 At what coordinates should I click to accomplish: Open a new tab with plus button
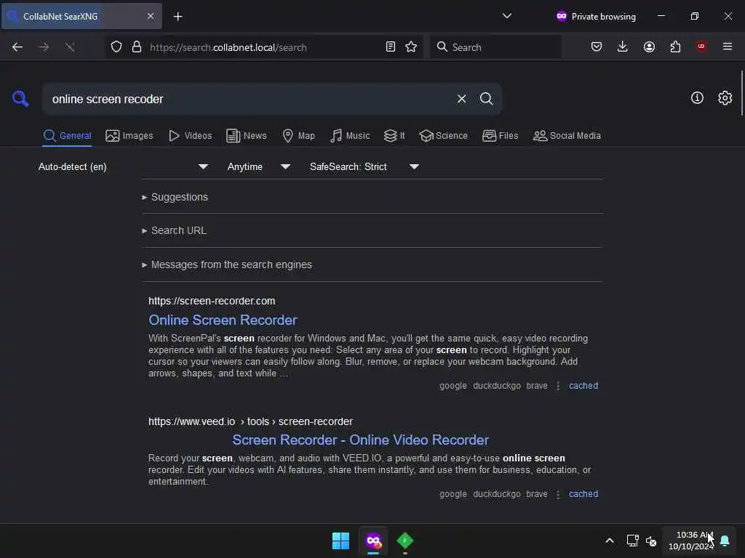[x=178, y=17]
